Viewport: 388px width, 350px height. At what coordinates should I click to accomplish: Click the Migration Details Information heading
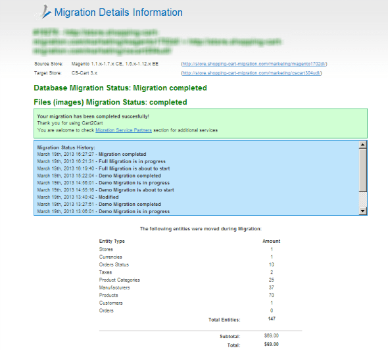click(x=118, y=12)
